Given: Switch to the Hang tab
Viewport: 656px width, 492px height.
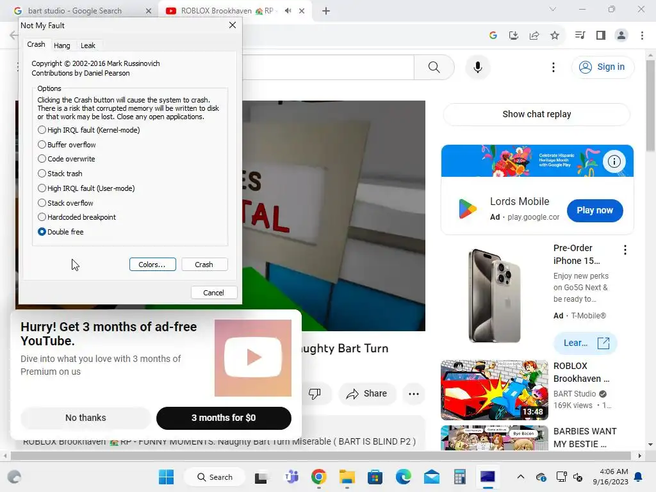Looking at the screenshot, I should click(x=62, y=45).
